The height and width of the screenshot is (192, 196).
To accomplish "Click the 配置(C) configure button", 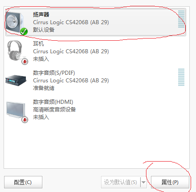I will tap(23, 182).
